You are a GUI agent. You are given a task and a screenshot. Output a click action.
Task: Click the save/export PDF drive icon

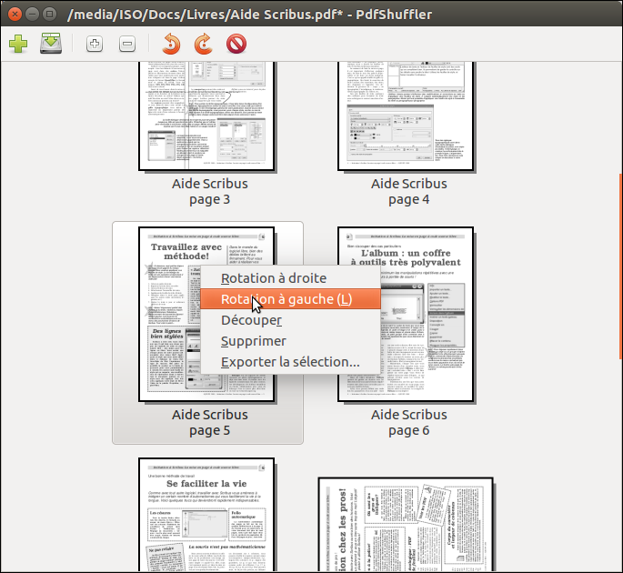click(x=51, y=44)
